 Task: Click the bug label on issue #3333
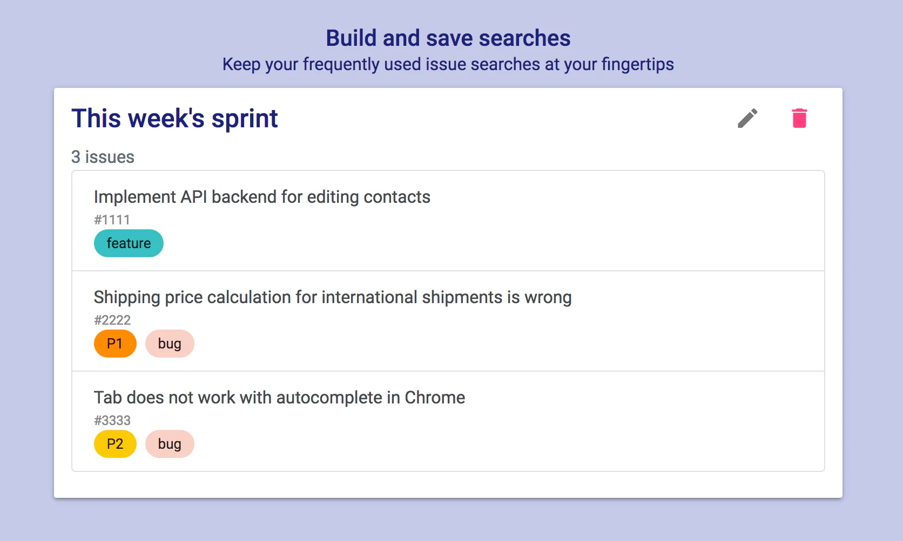click(x=170, y=444)
